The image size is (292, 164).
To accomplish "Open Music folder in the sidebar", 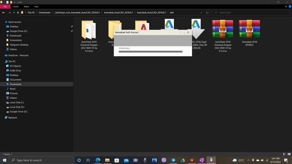I will (x=13, y=89).
